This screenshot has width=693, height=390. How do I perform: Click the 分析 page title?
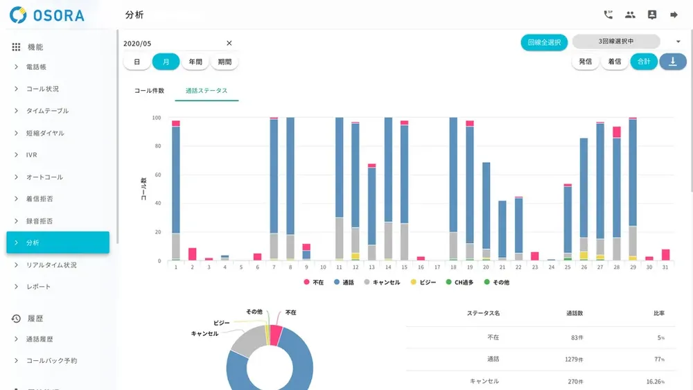(x=134, y=15)
